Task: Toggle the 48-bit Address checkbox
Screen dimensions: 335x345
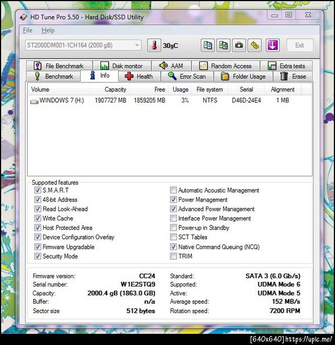Action: pos(37,199)
